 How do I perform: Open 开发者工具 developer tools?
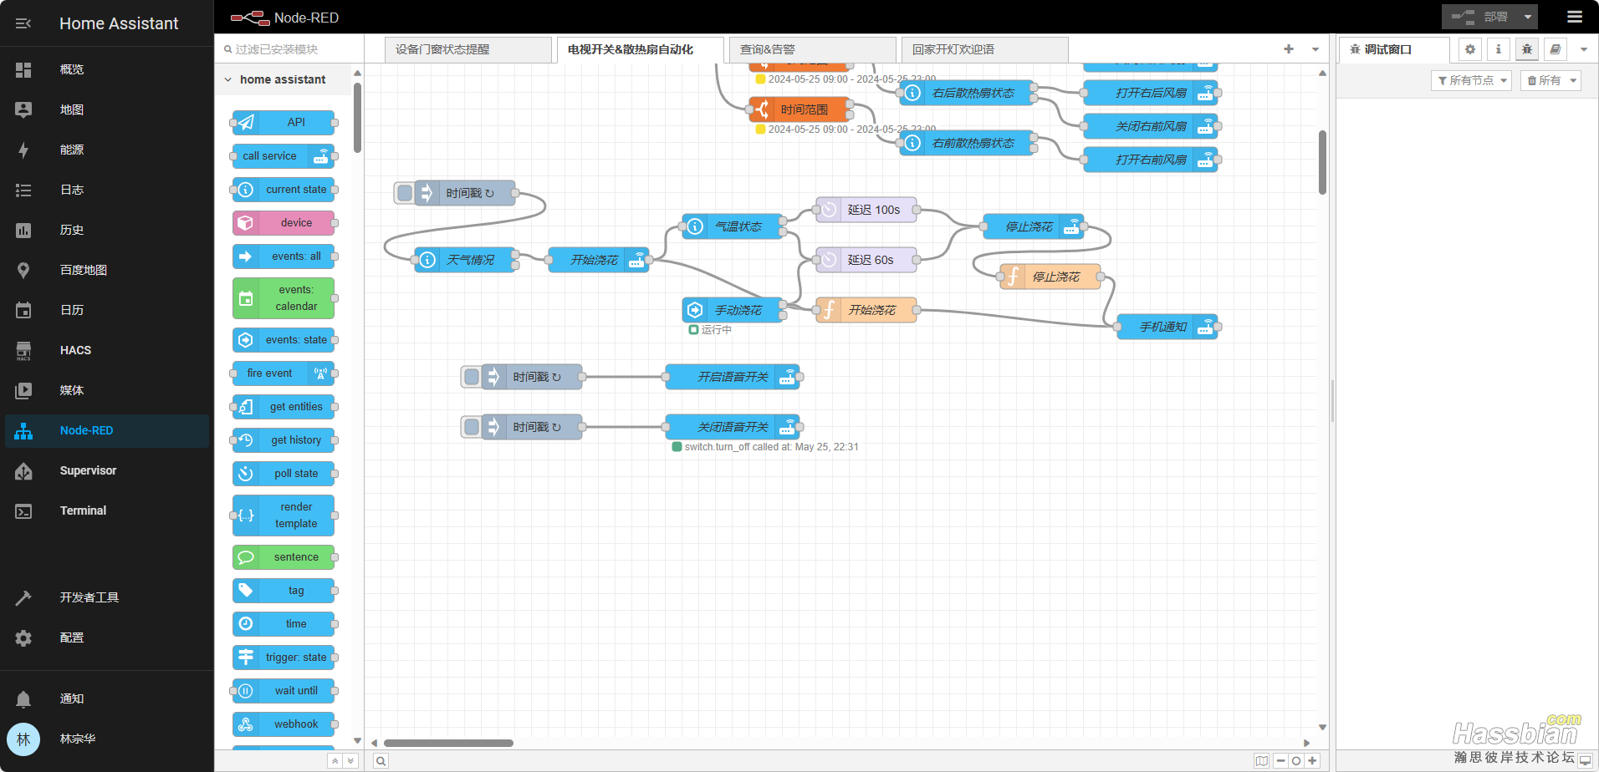[107, 597]
